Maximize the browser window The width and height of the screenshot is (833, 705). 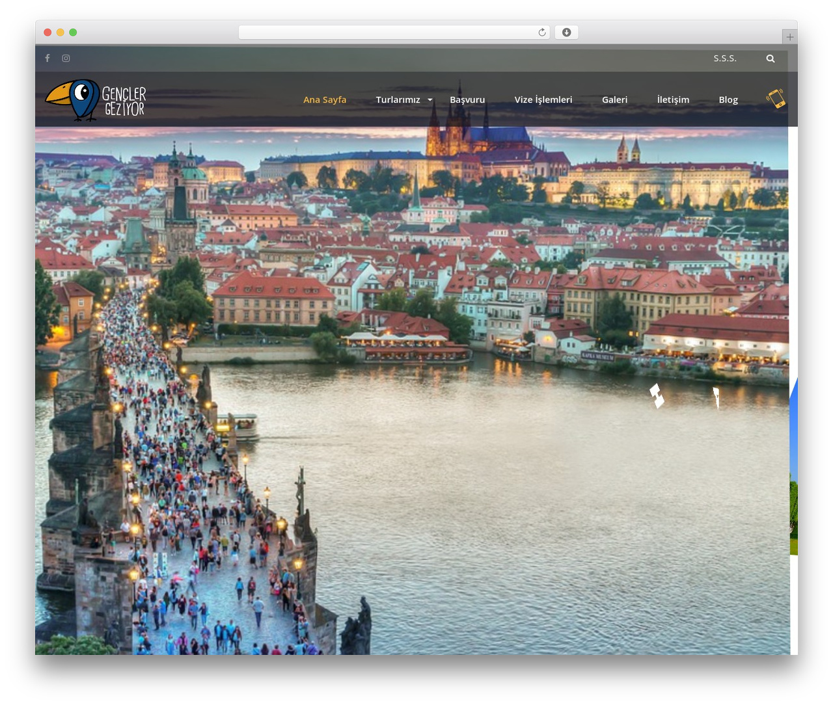tap(73, 33)
